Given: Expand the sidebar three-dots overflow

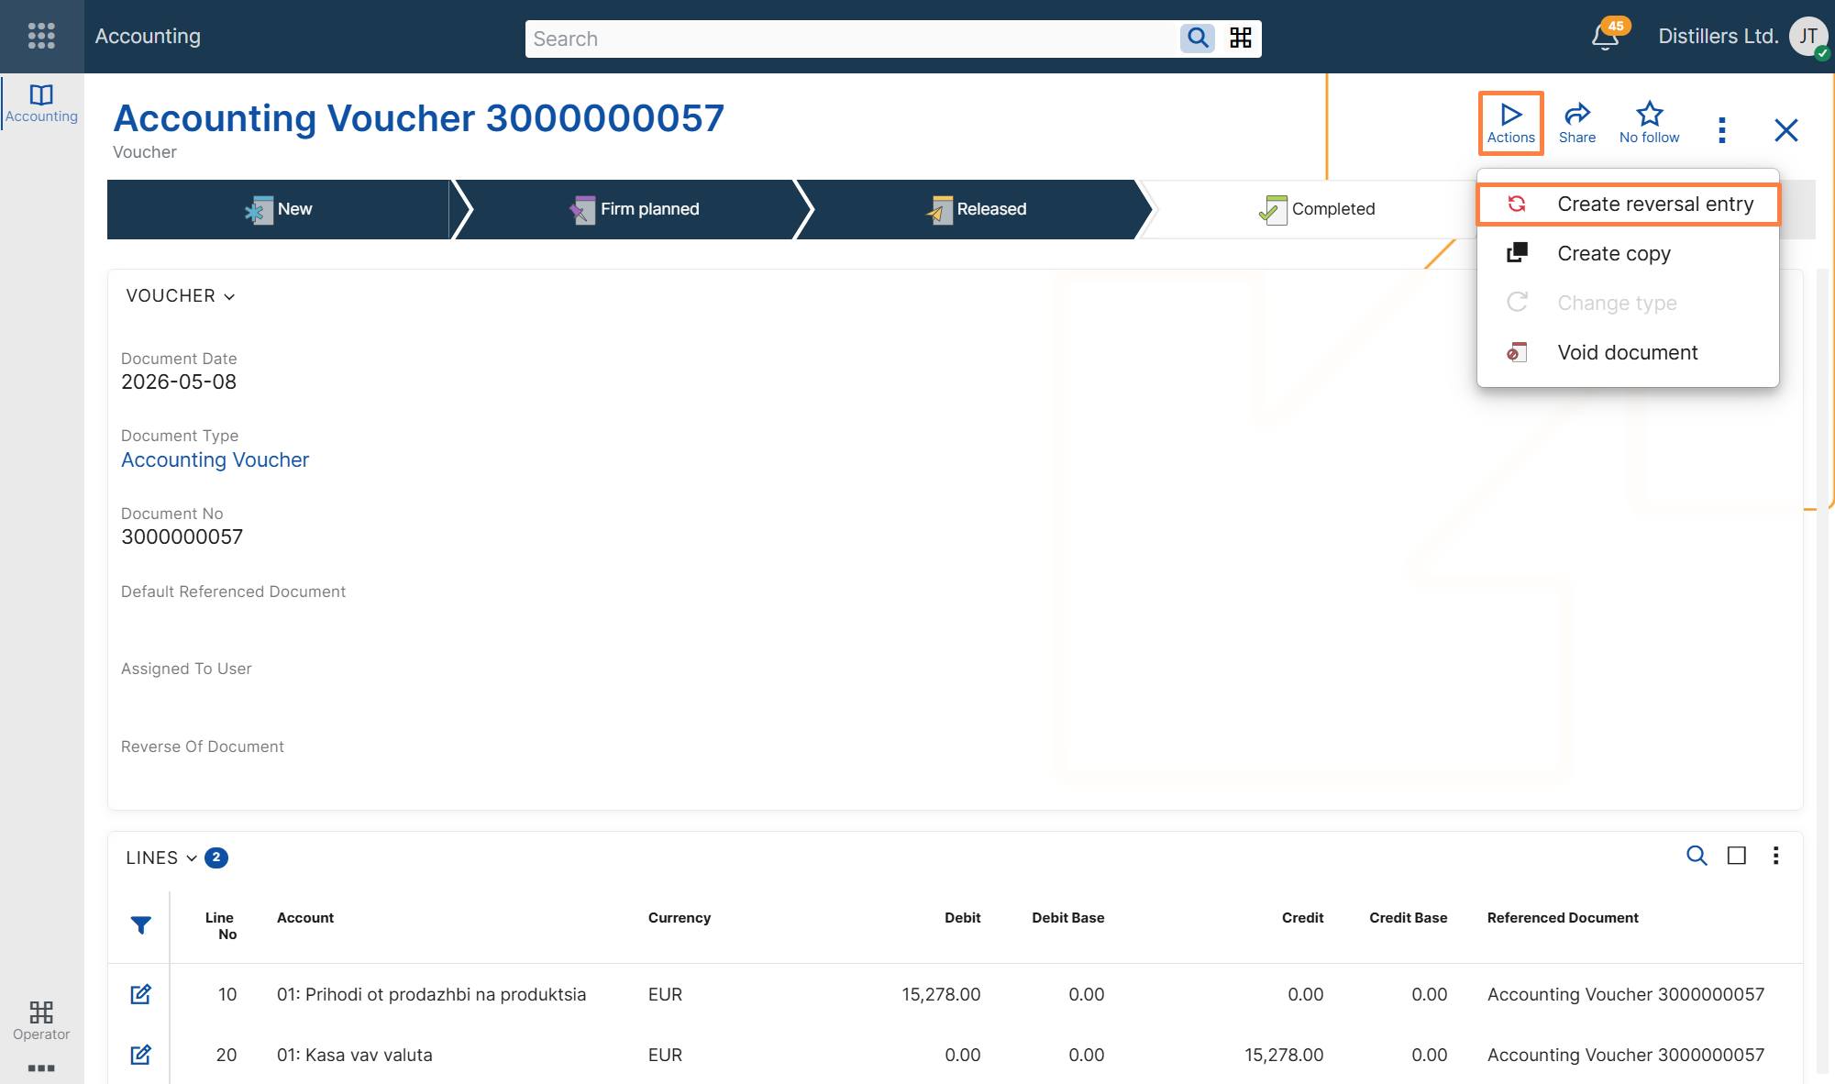Looking at the screenshot, I should point(41,1068).
